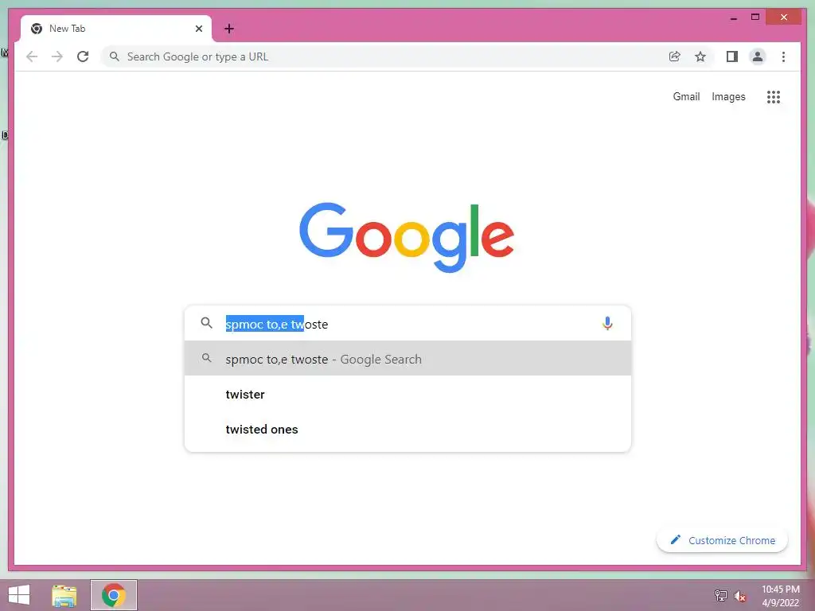Screen dimensions: 815x611
Task: Select the 'twisted ones' suggestion
Action: pyautogui.click(x=408, y=429)
